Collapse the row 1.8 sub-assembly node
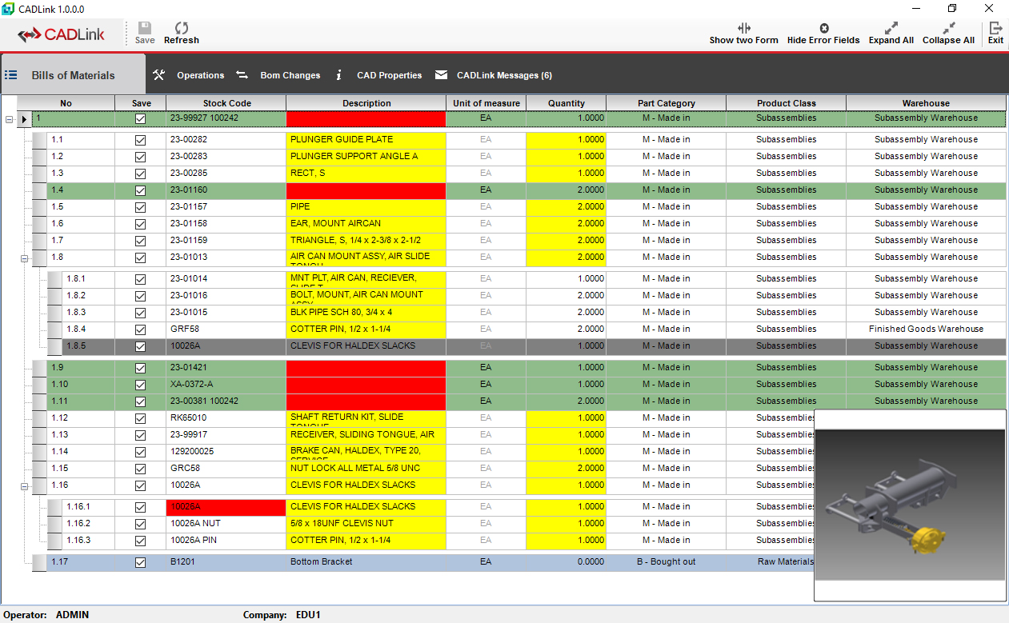The width and height of the screenshot is (1009, 623). point(24,258)
